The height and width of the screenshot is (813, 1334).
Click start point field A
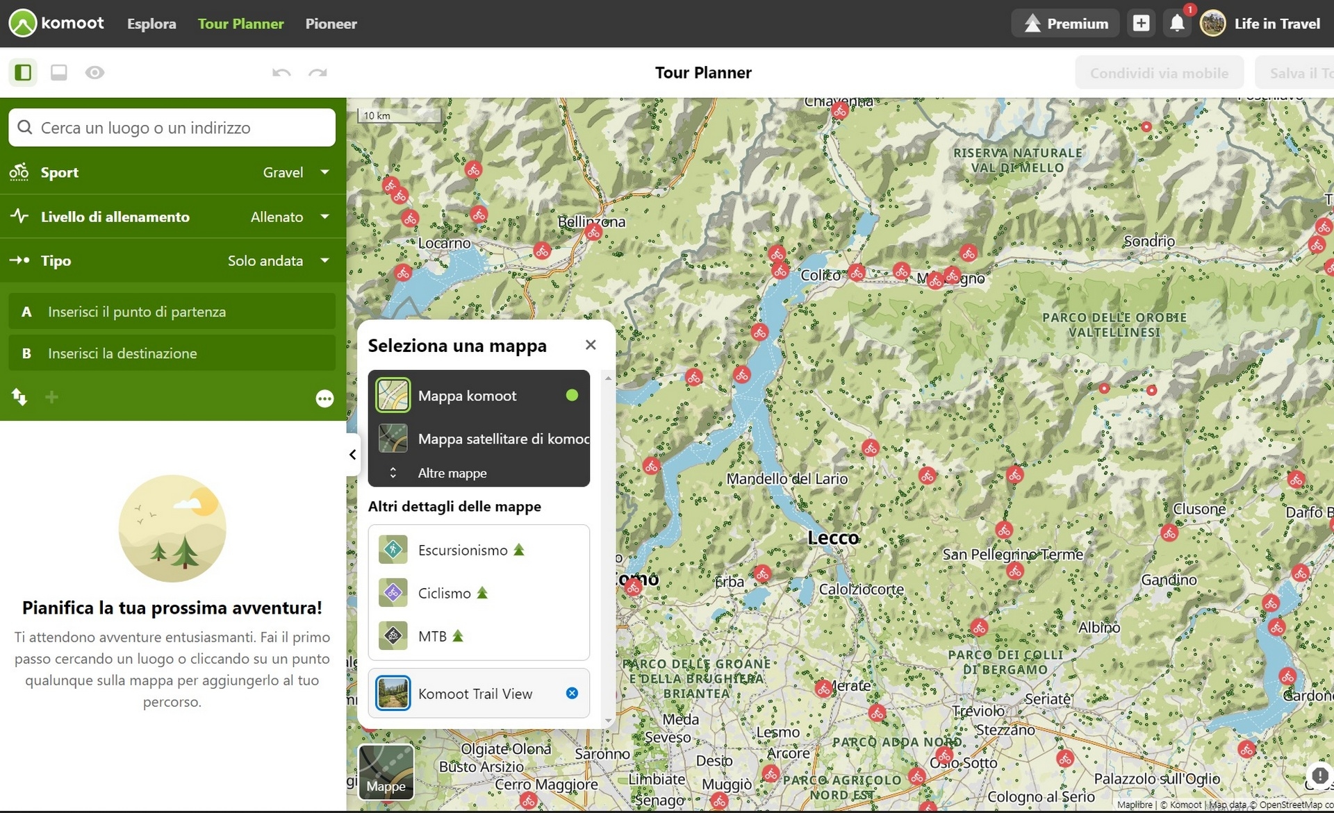[x=172, y=312]
